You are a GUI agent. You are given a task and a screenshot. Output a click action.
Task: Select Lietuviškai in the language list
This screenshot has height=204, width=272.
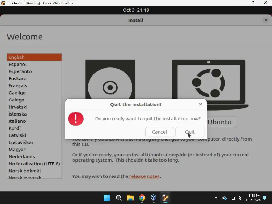[34, 142]
